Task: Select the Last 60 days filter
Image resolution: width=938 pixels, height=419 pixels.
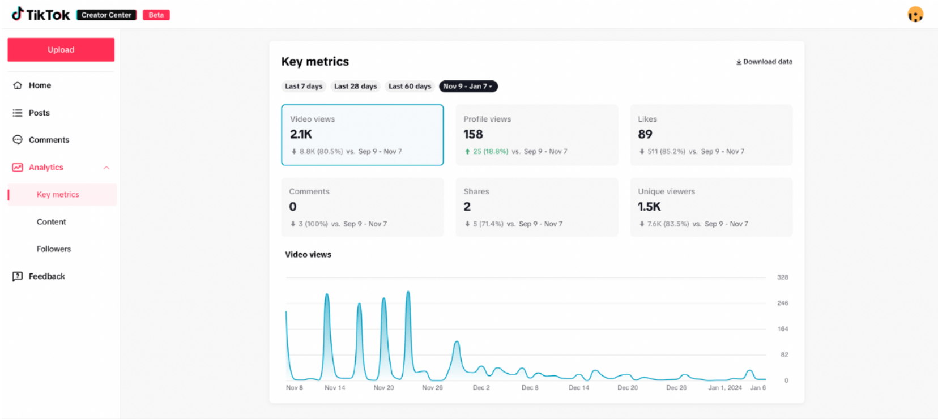Action: tap(410, 87)
